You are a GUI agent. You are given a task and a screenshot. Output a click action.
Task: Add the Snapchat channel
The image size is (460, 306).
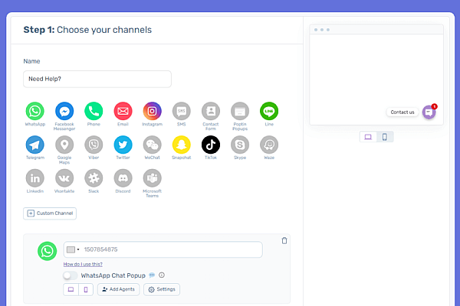pos(181,145)
